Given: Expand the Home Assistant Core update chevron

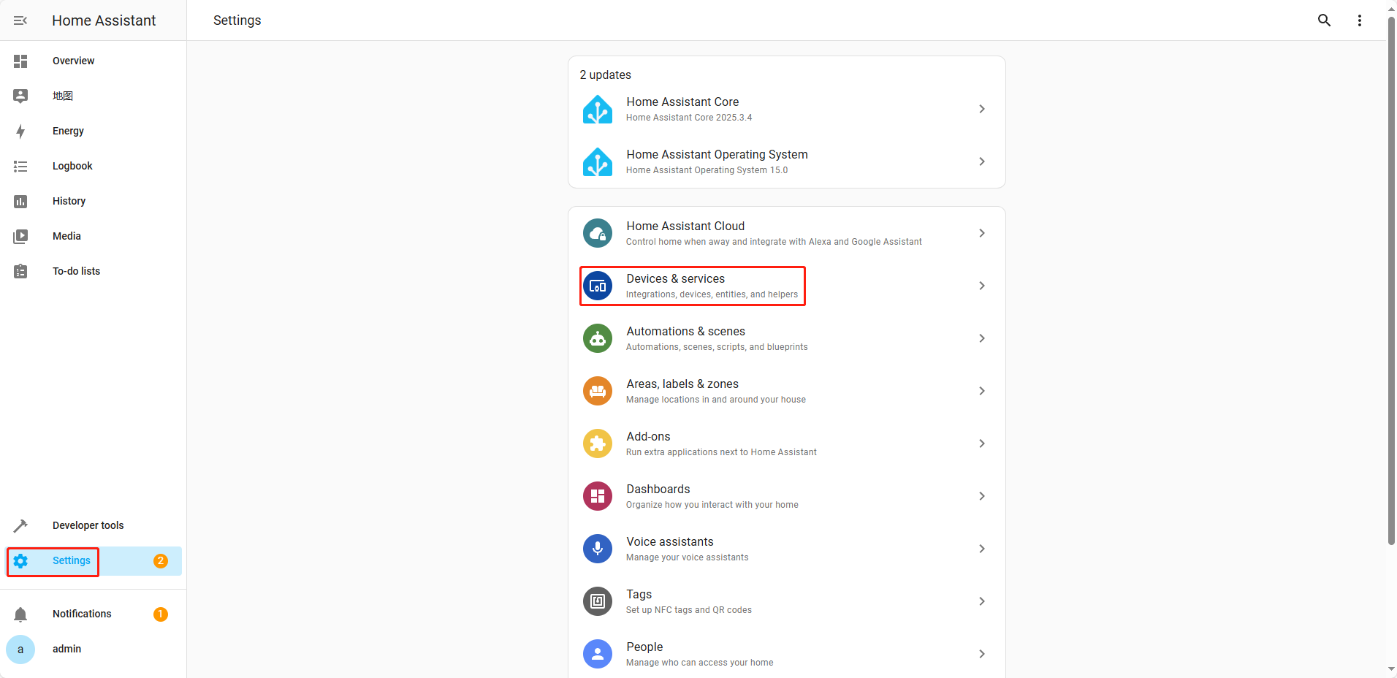Looking at the screenshot, I should (x=982, y=109).
